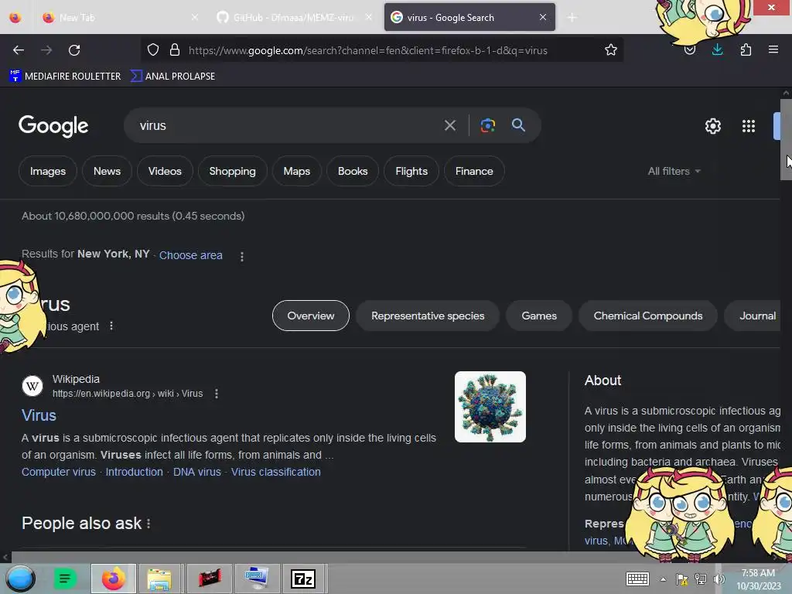Show site security via the padlock icon
The width and height of the screenshot is (792, 594).
pyautogui.click(x=175, y=50)
